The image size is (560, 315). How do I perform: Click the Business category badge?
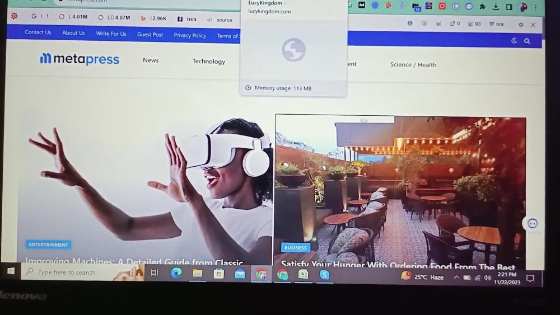(295, 247)
